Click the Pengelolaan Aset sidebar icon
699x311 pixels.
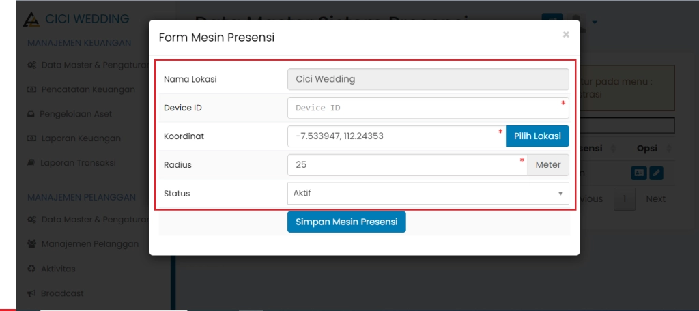[x=31, y=114]
